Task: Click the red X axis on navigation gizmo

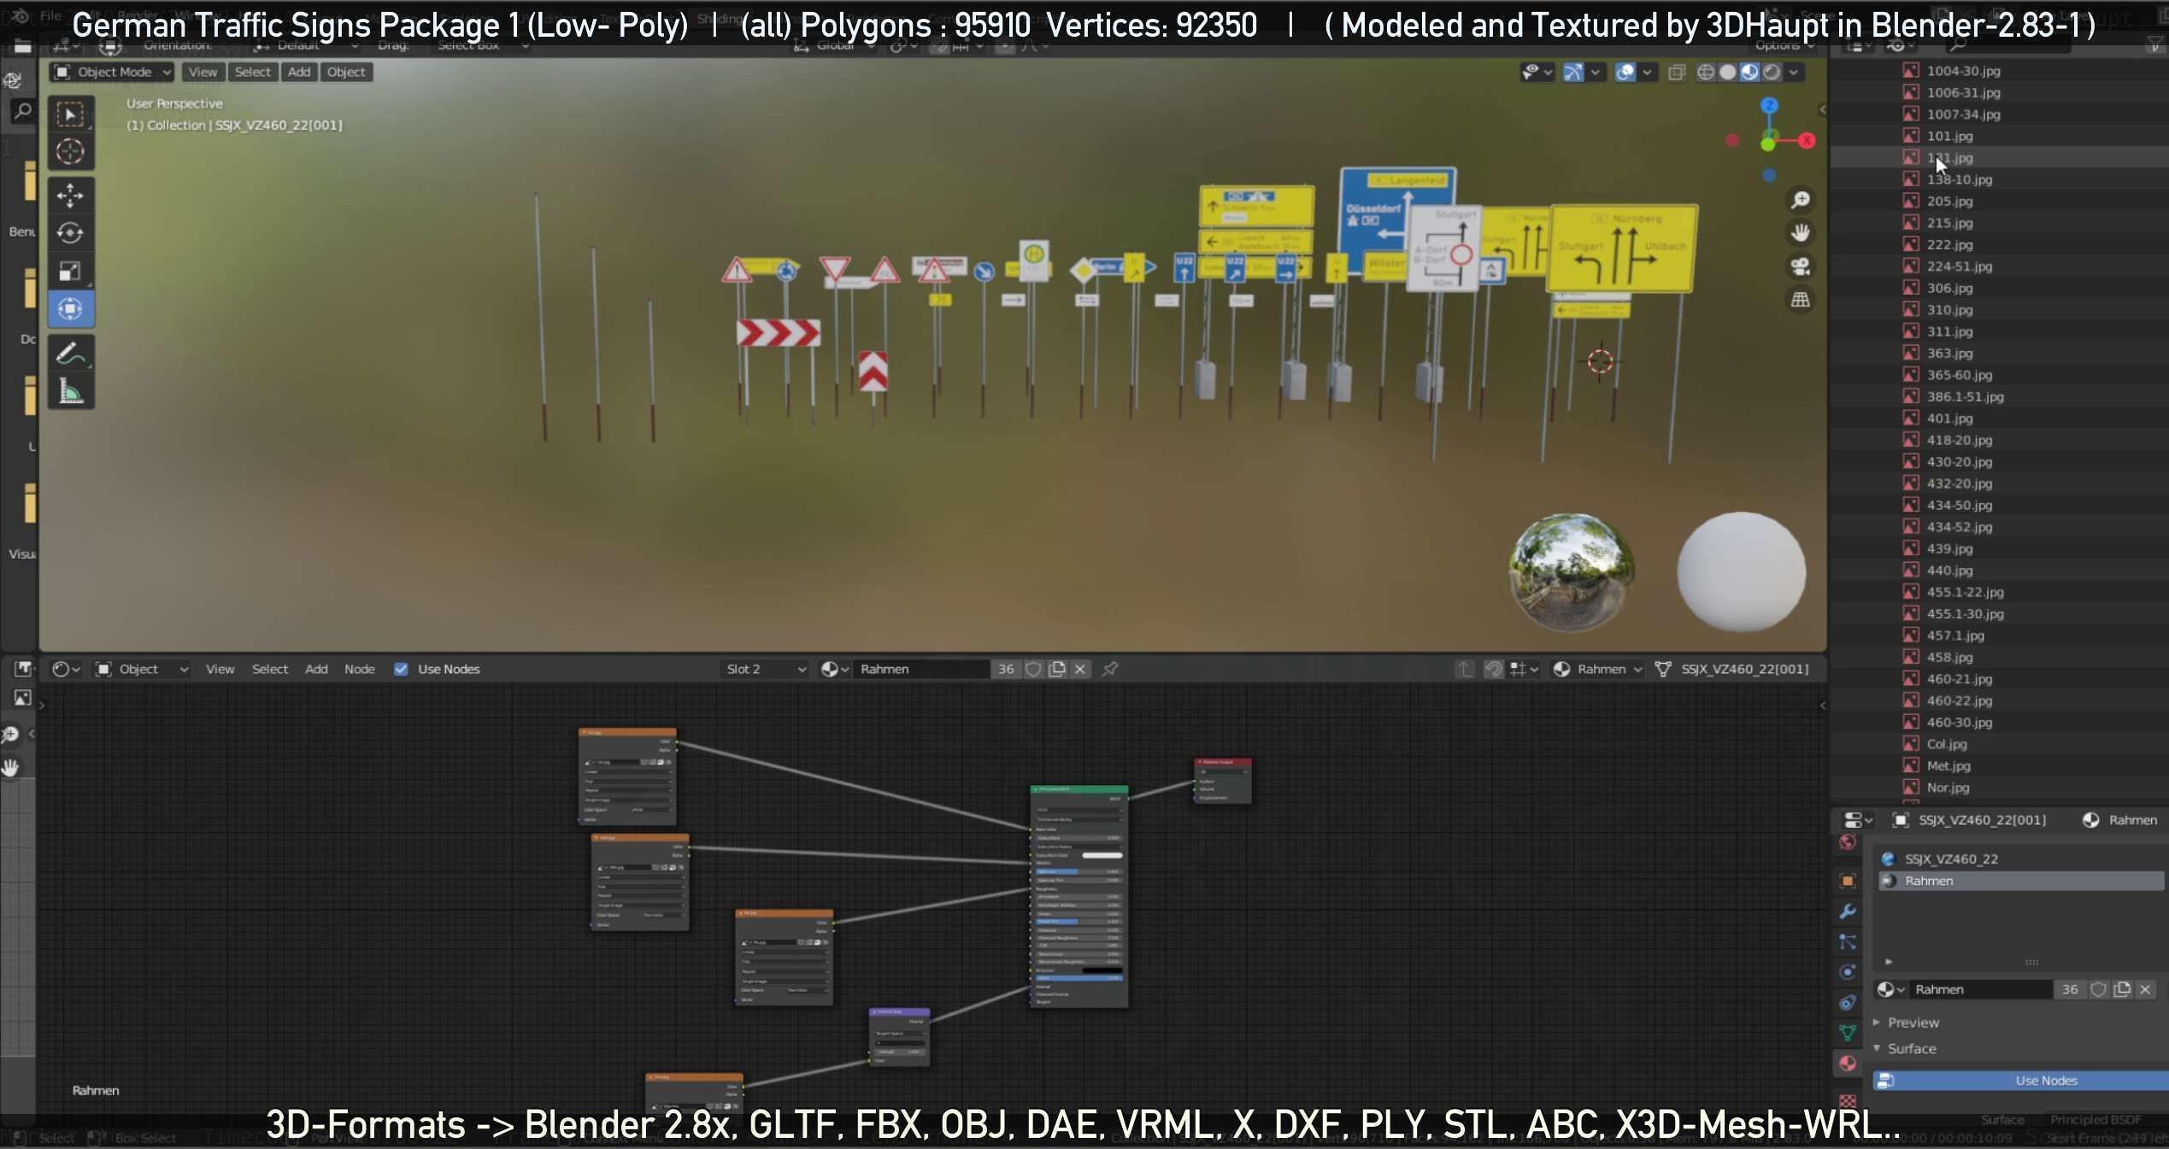Action: tap(1807, 141)
